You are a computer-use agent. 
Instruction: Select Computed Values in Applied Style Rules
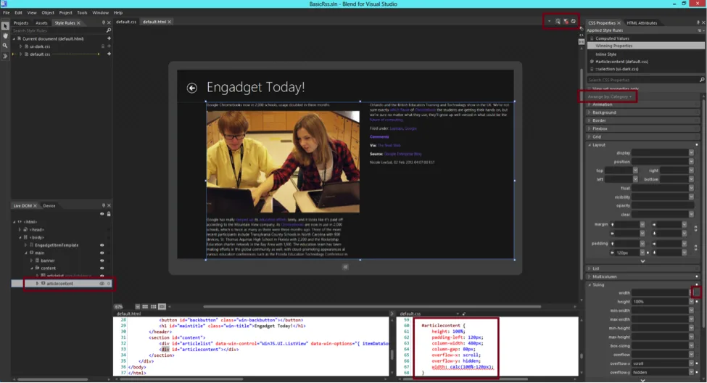click(612, 38)
